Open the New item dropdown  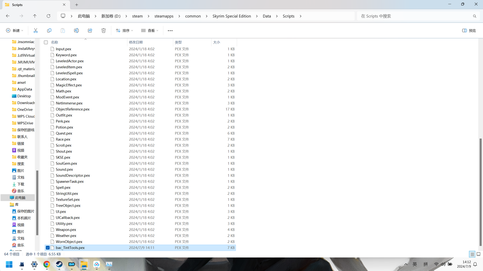pos(15,31)
